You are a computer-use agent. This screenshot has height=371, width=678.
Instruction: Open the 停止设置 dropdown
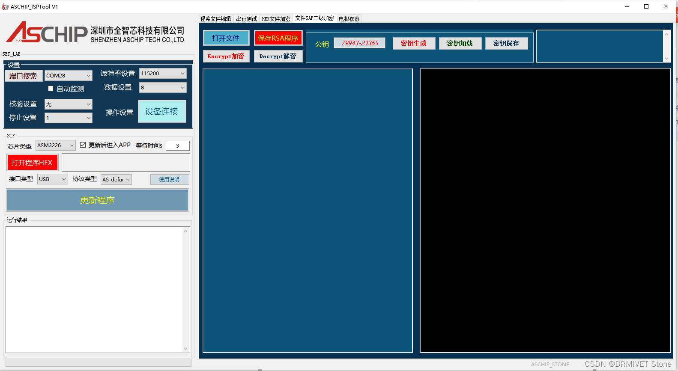tap(69, 118)
